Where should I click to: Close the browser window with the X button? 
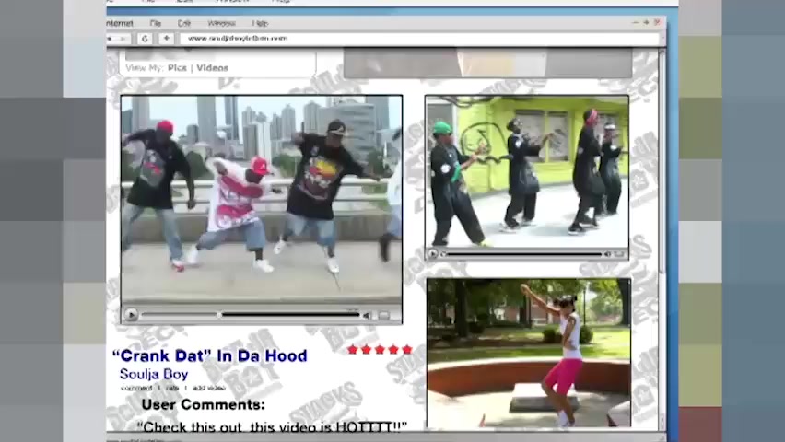(657, 22)
